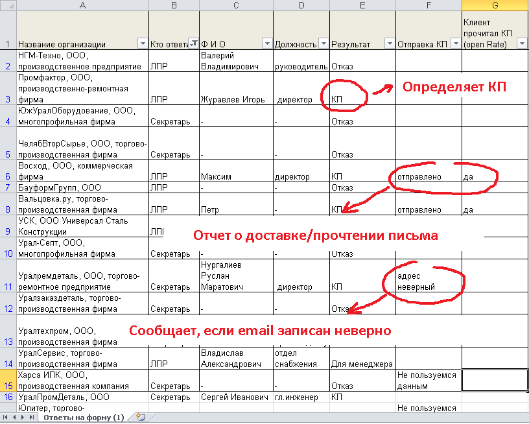Image resolution: width=529 pixels, height=424 pixels.
Task: Click cell 'Для менеджера'
Action: (x=362, y=359)
